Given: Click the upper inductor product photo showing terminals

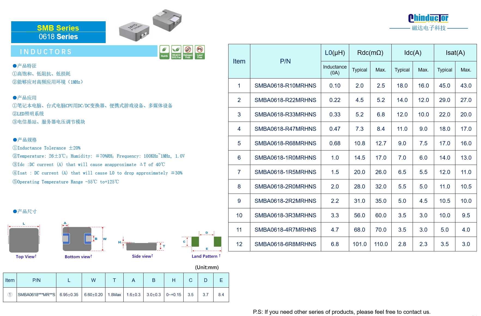Looking at the screenshot, I should pyautogui.click(x=167, y=20).
